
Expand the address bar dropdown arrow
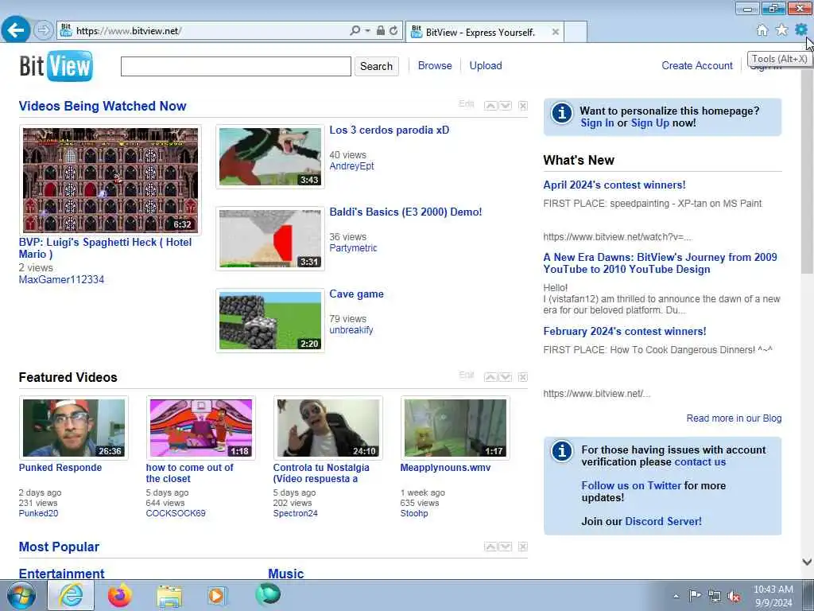pyautogui.click(x=367, y=31)
